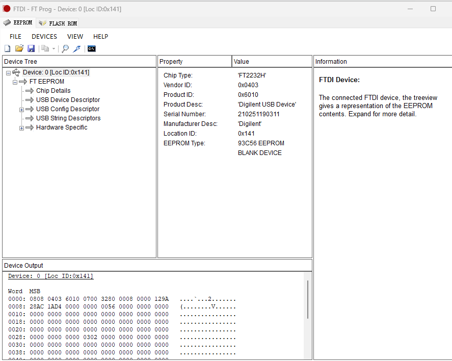
Task: Click the Scan and Parse magnifier icon
Action: pos(65,48)
